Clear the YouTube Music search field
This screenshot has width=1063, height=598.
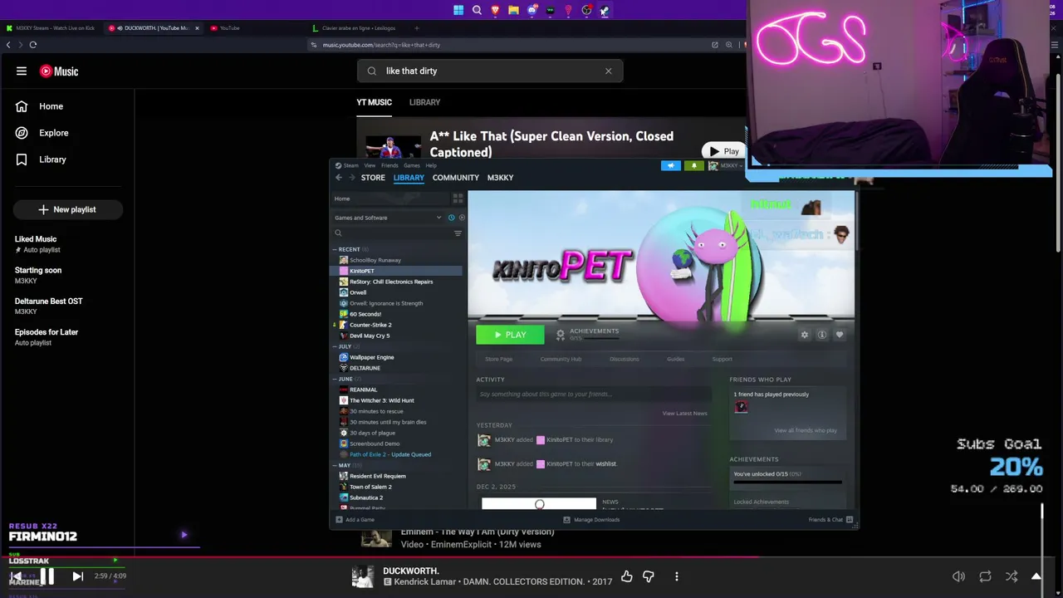pos(608,71)
